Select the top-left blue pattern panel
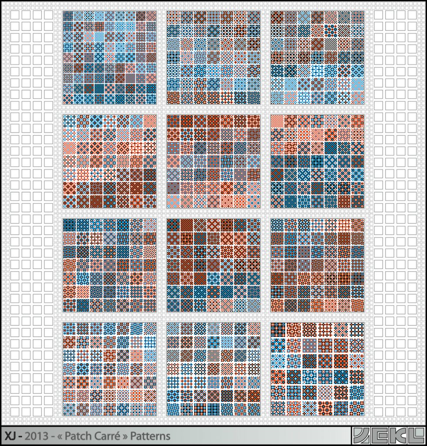Viewport: 427px width, 446px height. point(109,57)
